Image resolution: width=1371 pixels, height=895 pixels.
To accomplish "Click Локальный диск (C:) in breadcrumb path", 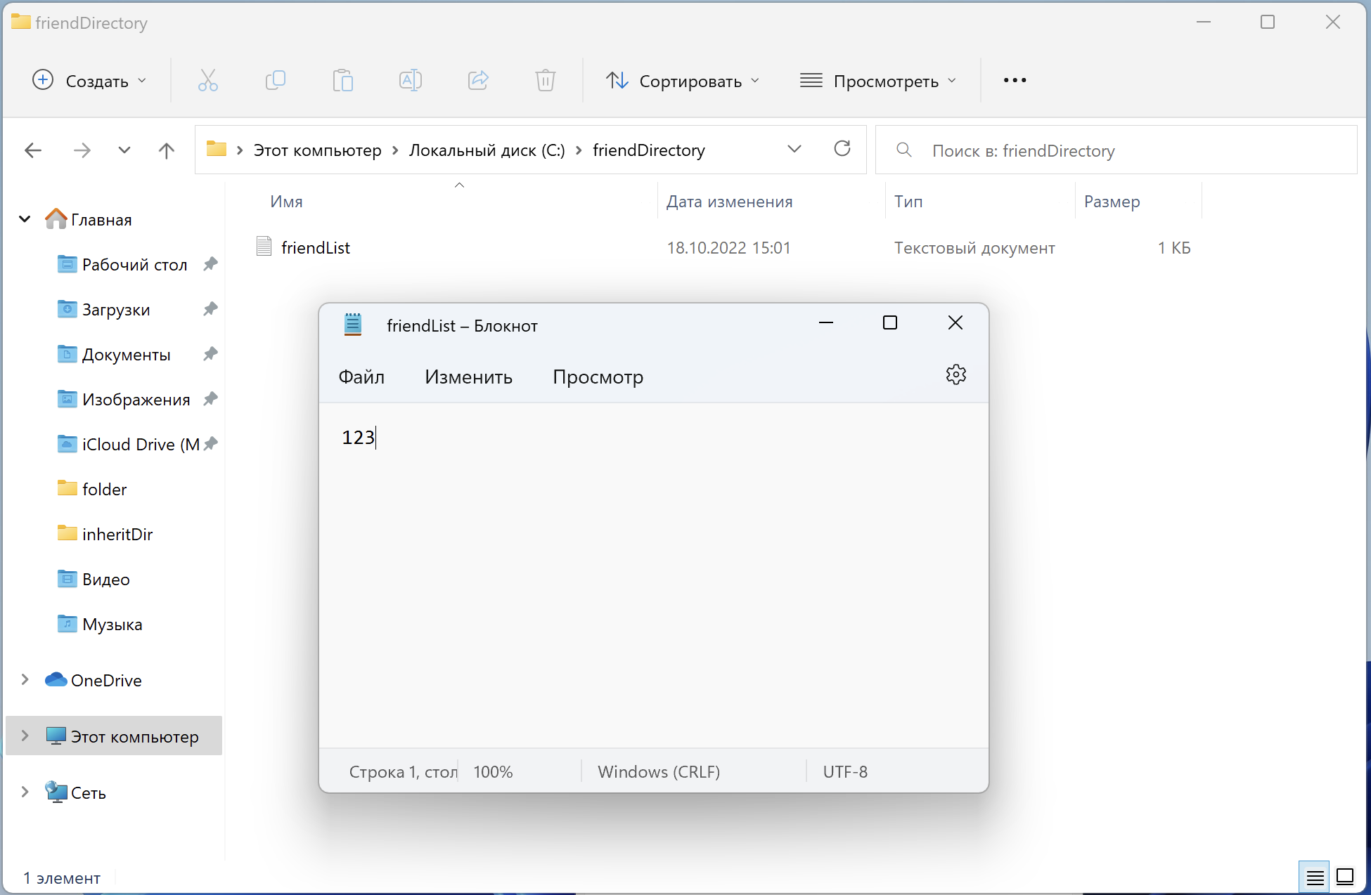I will 487,150.
